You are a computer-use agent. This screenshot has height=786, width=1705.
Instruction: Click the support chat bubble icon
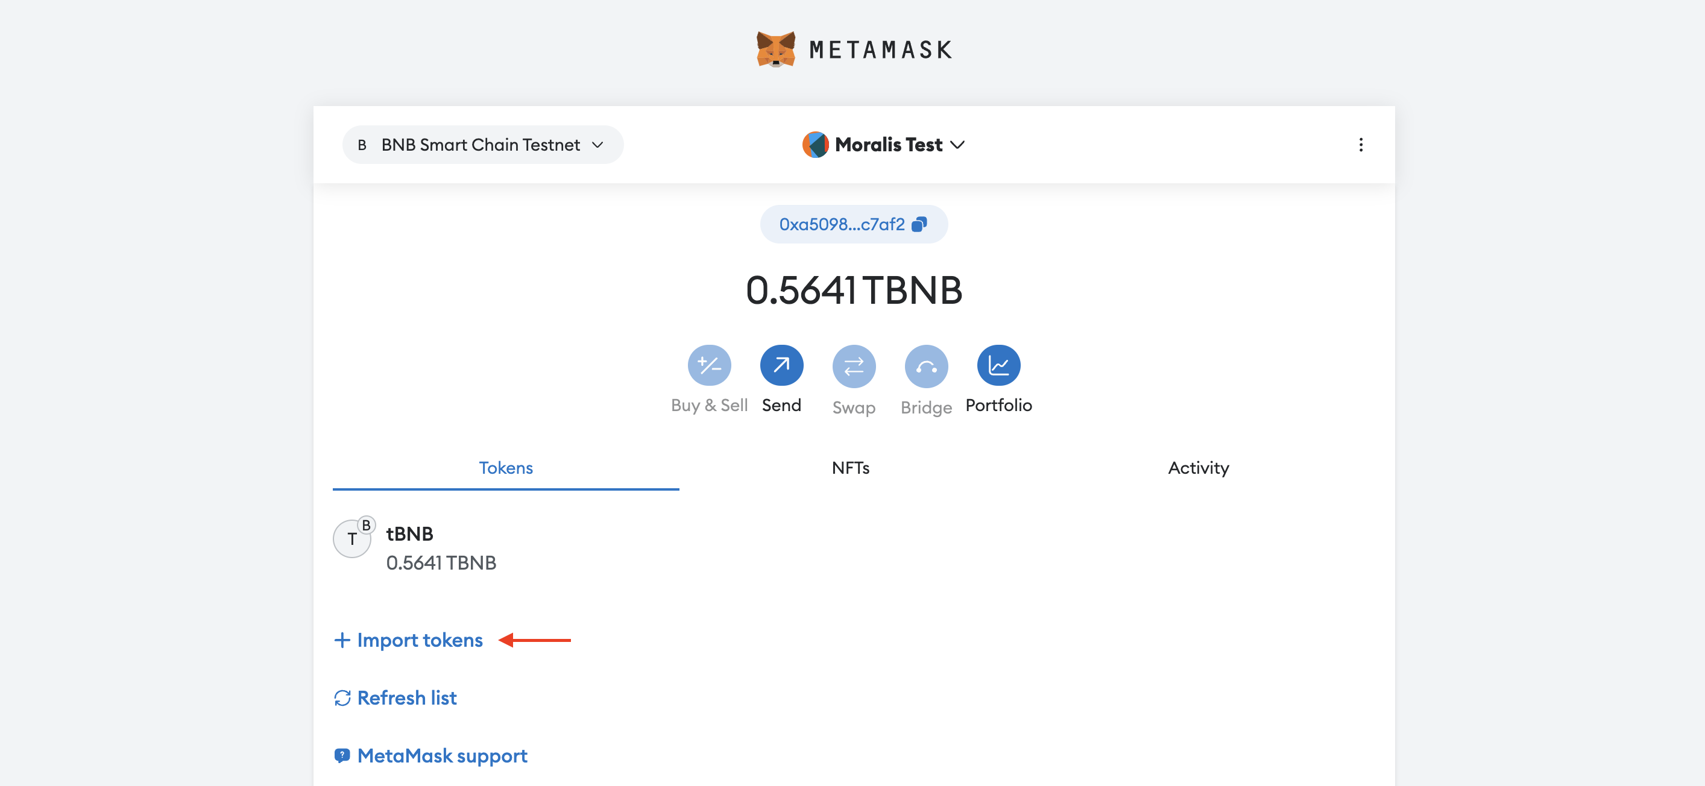342,756
